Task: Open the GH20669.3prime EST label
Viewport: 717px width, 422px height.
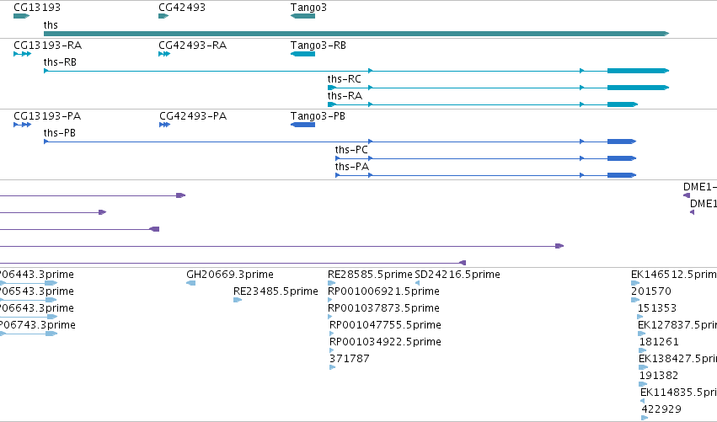Action: click(x=230, y=275)
